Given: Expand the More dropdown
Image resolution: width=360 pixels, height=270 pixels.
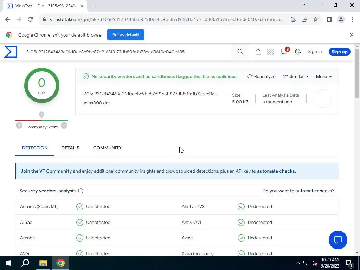Looking at the screenshot, I should click(x=324, y=76).
